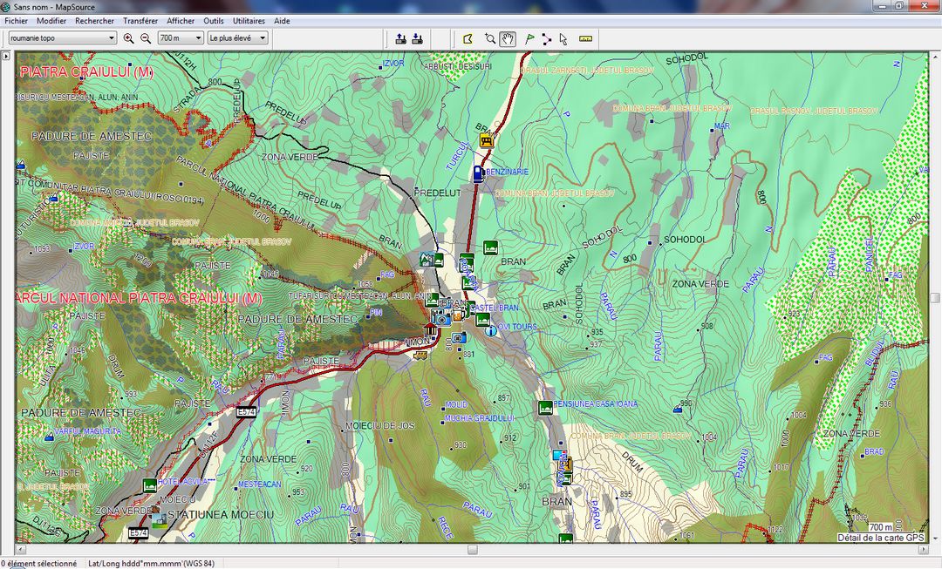Viewport: 942px width, 569px height.
Task: Click the BENZINARIE map label
Action: [x=507, y=172]
